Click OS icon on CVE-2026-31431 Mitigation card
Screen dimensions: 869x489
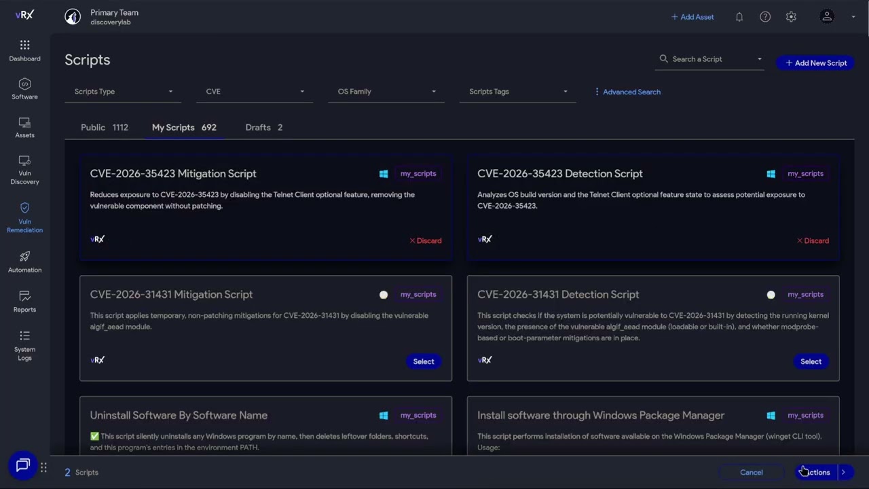[384, 295]
